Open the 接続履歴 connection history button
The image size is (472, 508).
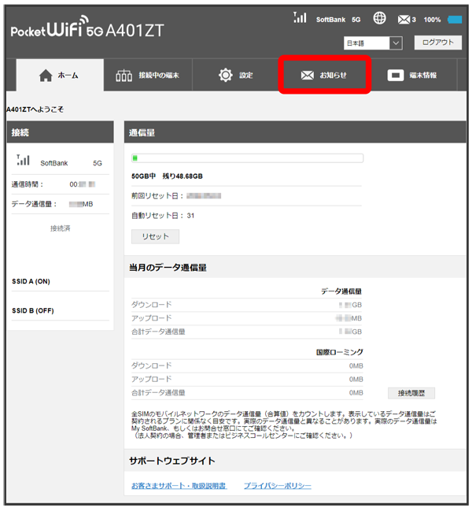(x=411, y=393)
